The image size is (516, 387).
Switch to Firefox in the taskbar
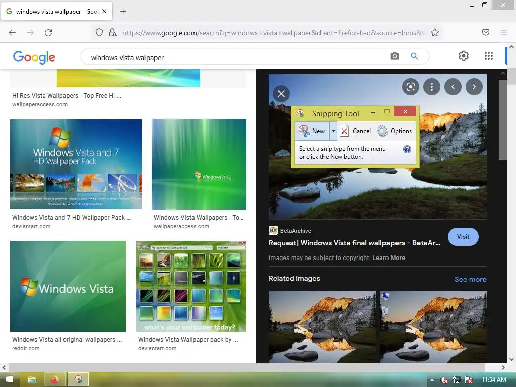tap(54, 380)
